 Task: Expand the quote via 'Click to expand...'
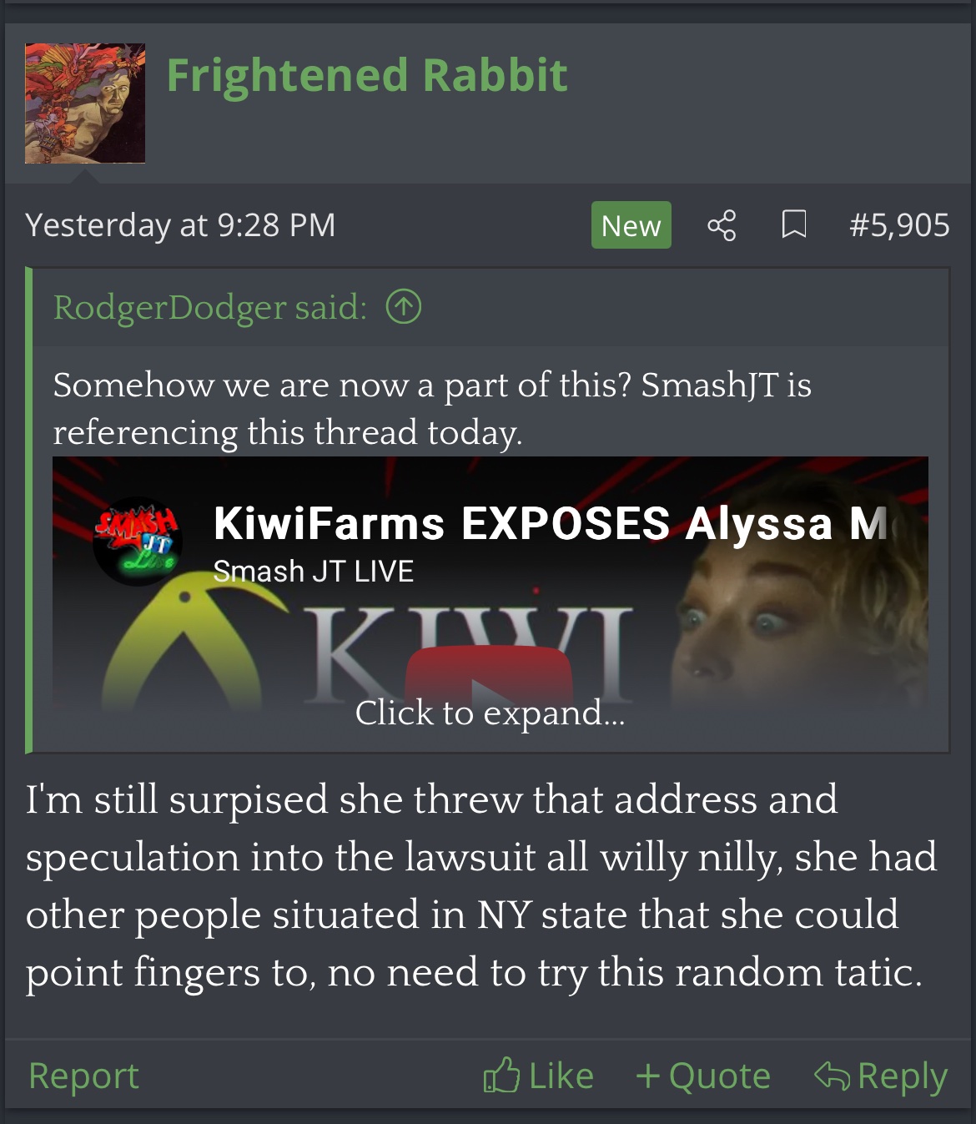coord(490,713)
